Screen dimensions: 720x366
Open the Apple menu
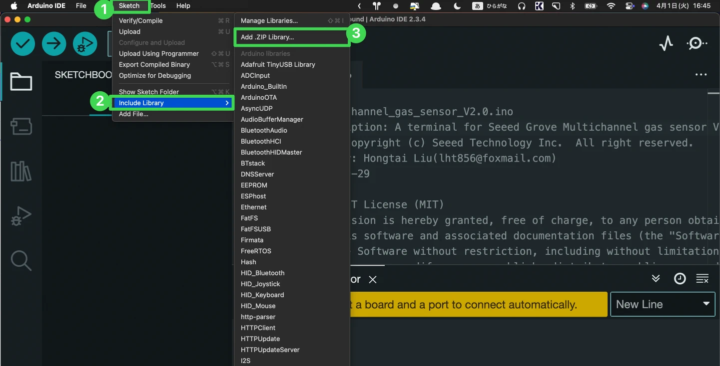point(13,6)
